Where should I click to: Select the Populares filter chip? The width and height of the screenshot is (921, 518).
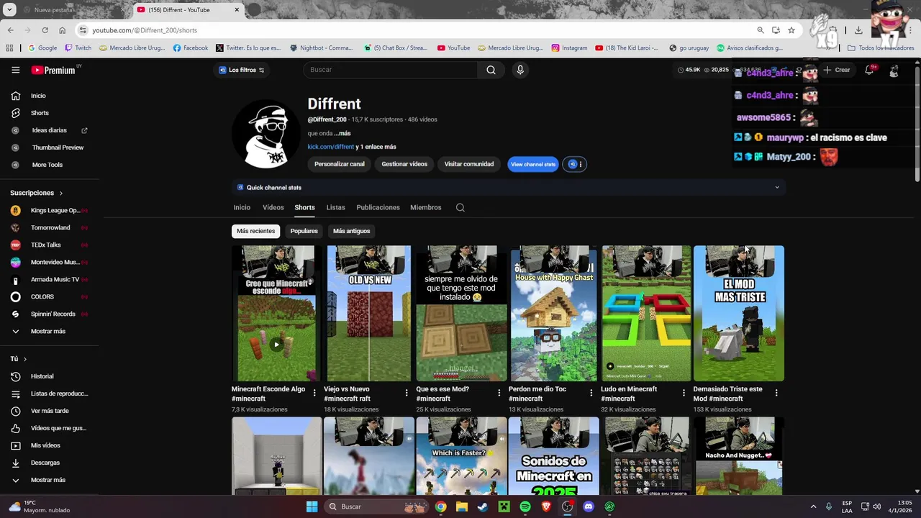pos(304,231)
